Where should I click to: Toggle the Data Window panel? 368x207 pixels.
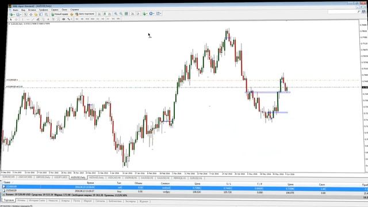(30, 14)
